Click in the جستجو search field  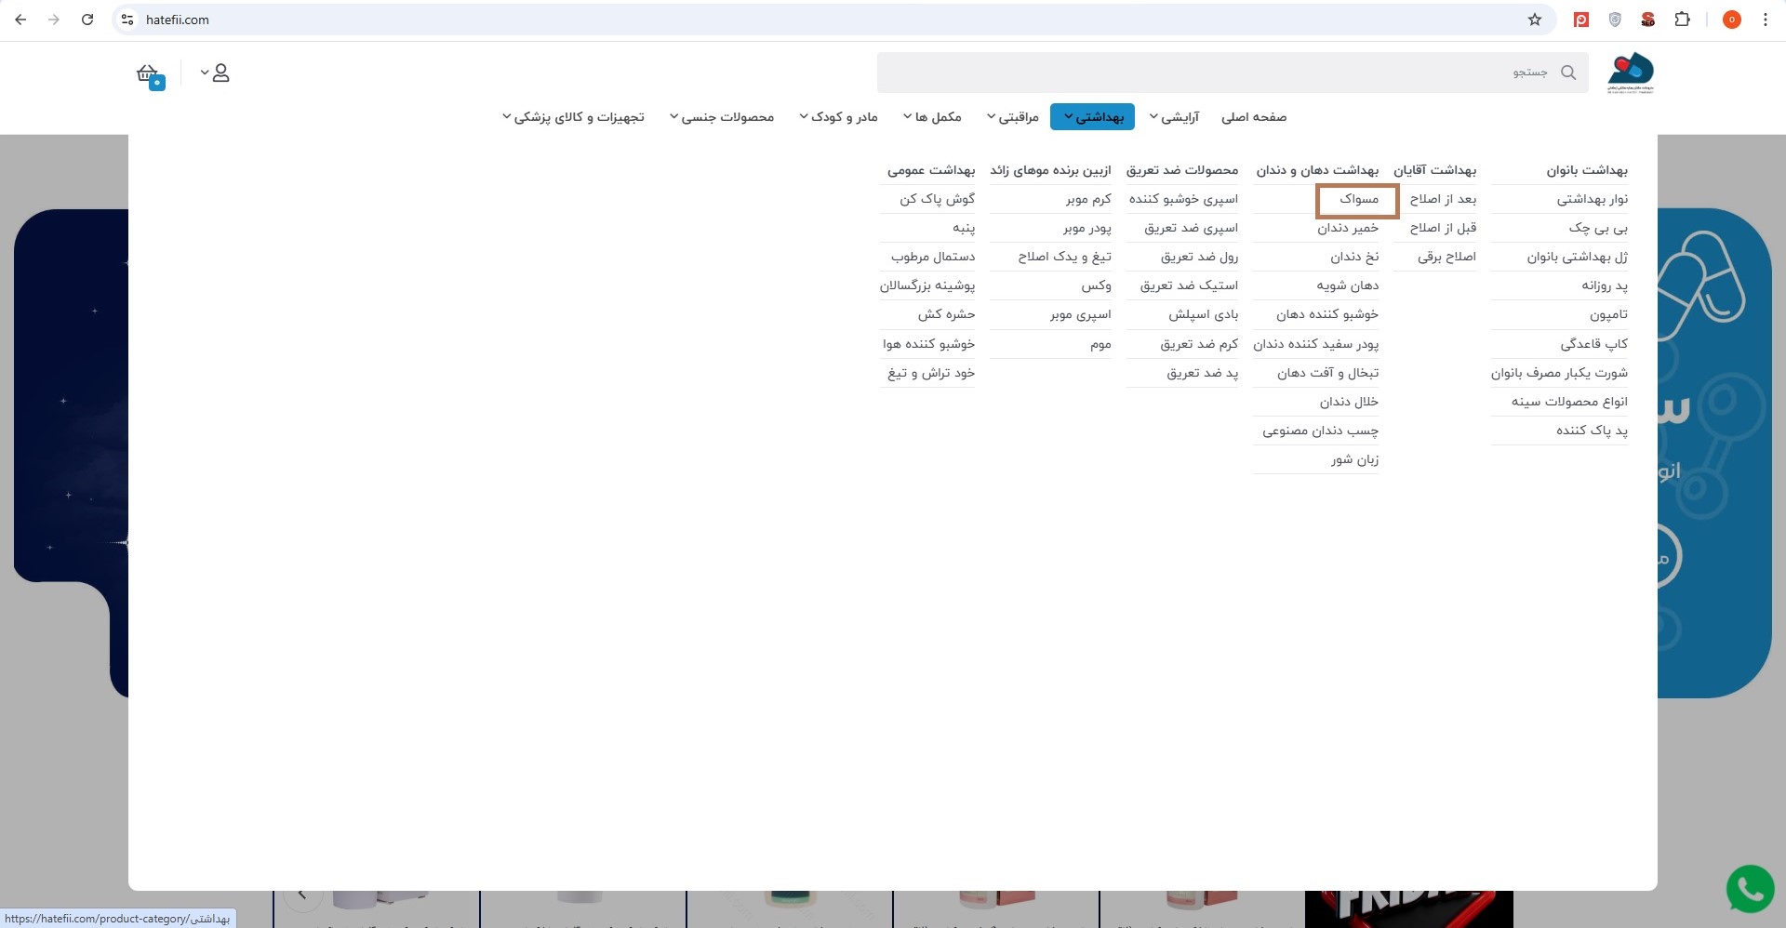1209,73
